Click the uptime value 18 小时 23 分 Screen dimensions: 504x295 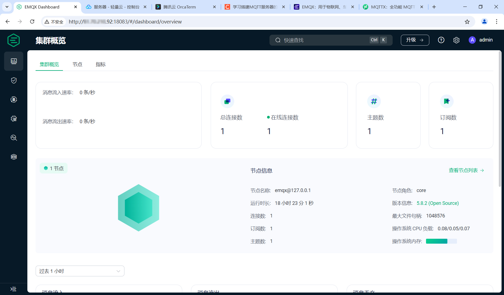(x=294, y=203)
